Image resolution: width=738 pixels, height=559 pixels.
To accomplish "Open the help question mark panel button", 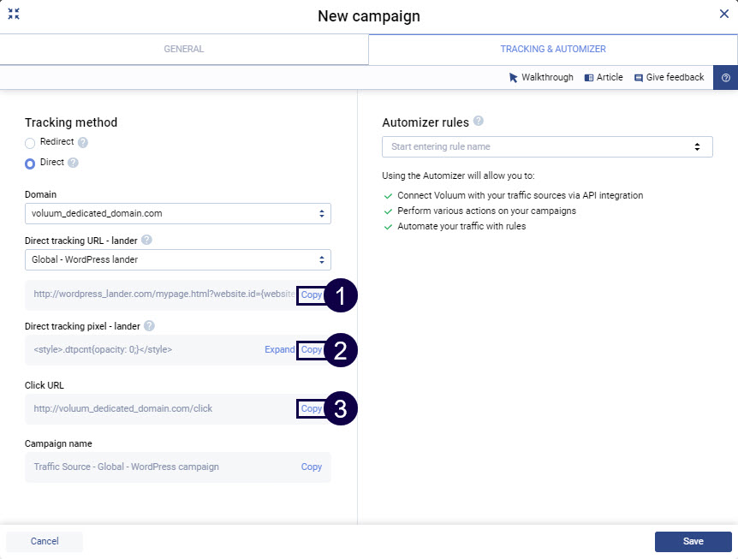I will [725, 78].
